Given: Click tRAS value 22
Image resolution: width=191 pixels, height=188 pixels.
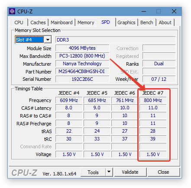Looking at the screenshot, I should [69, 131].
